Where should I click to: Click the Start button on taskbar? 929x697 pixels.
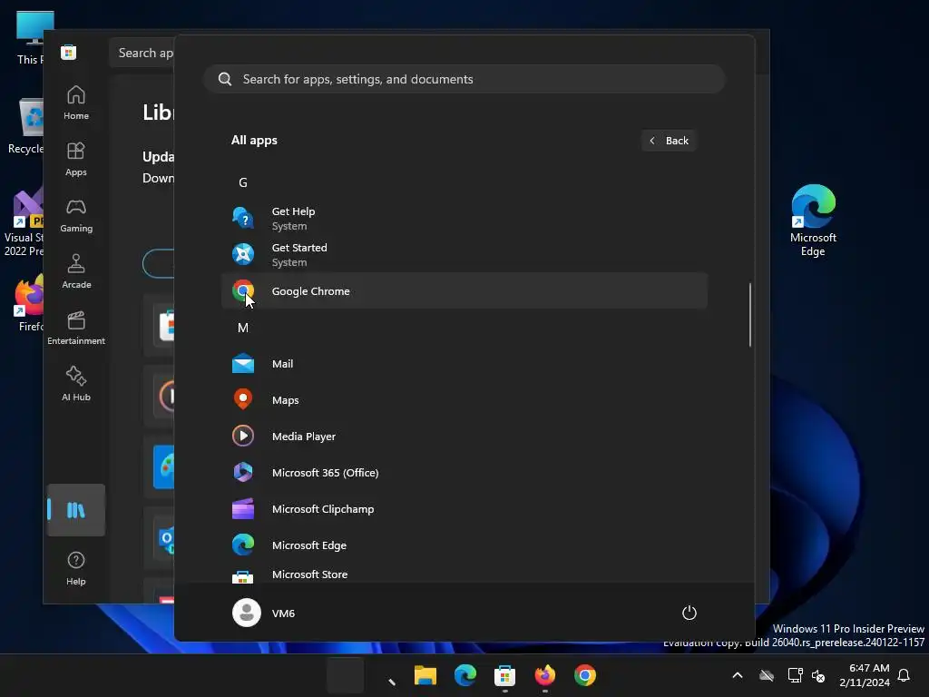click(x=346, y=675)
